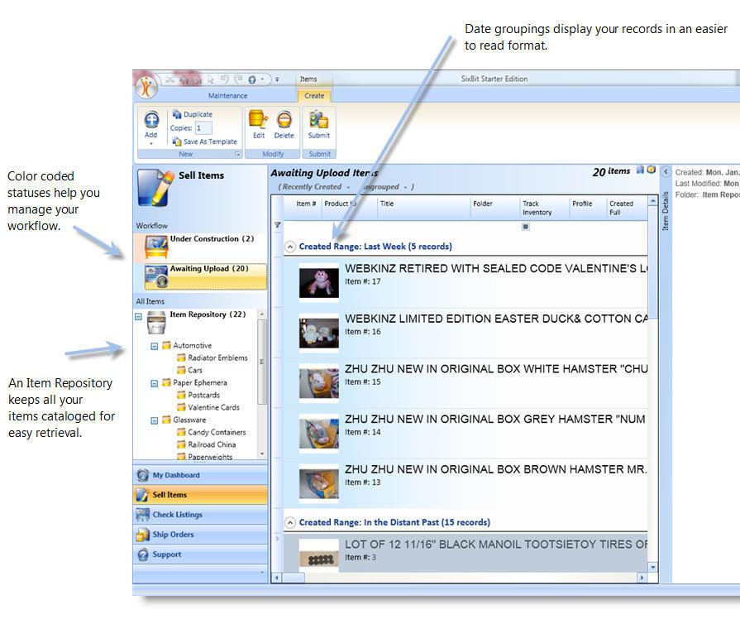
Task: Click the filter funnel icon in grid
Action: coord(278,225)
